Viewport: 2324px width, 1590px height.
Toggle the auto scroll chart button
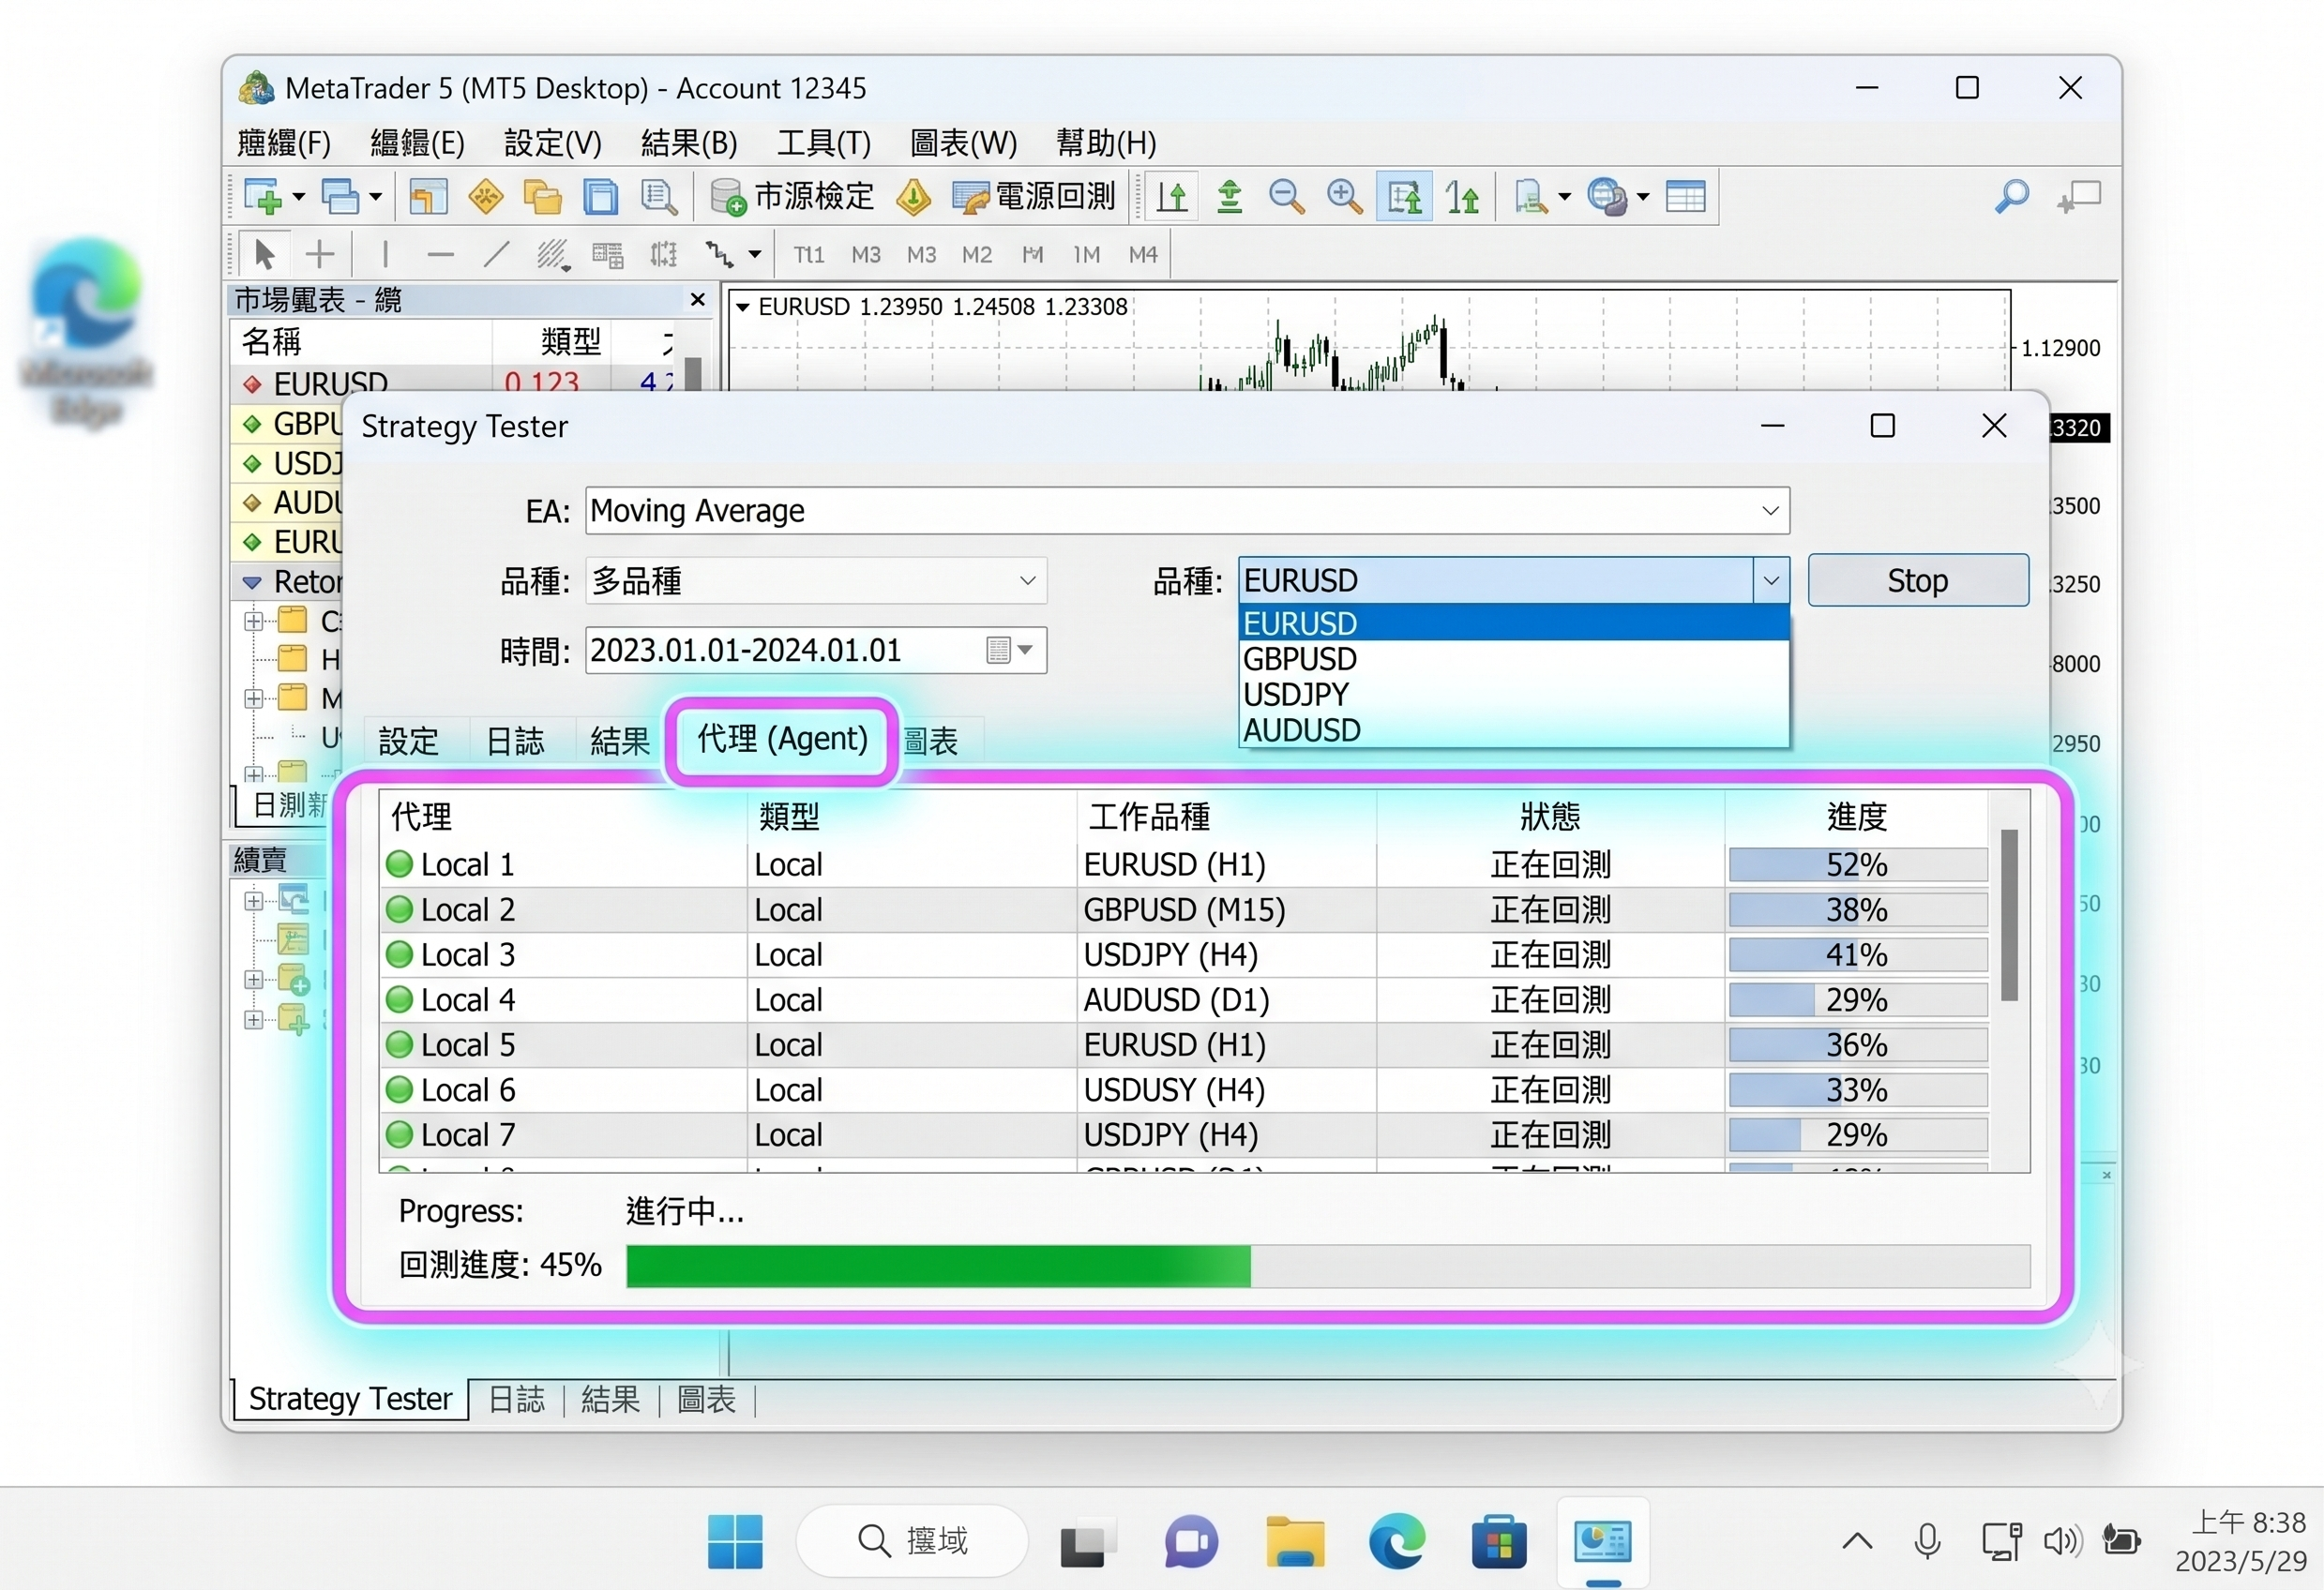coord(1404,197)
